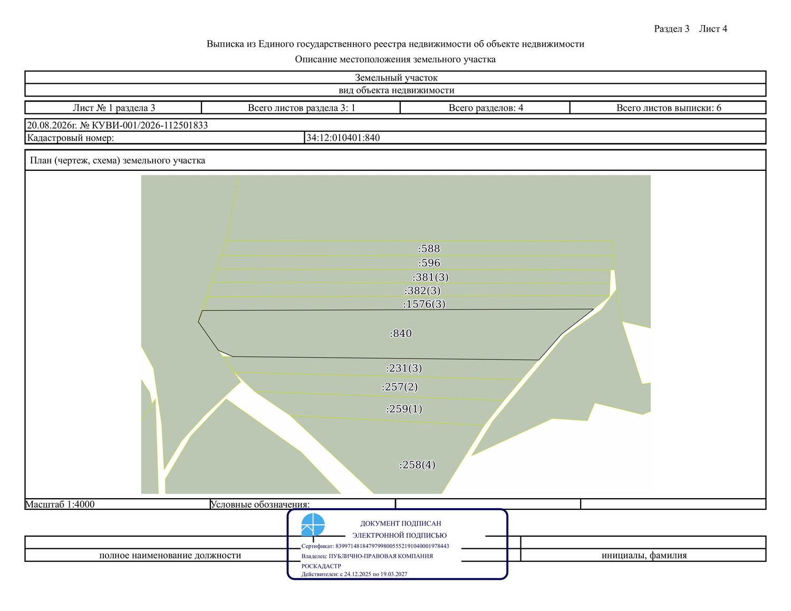Select parcel label :588 on the plan
The image size is (791, 611).
tap(429, 249)
